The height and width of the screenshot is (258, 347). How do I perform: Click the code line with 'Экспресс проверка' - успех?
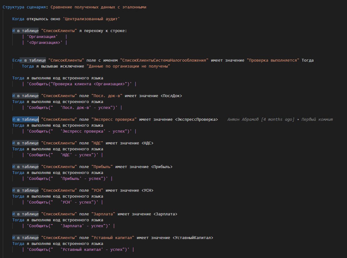point(79,131)
